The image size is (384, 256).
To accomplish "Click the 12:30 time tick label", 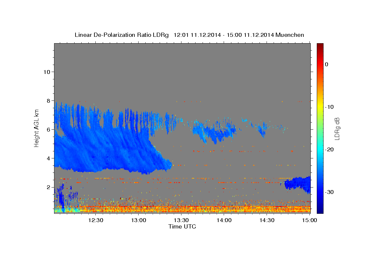I will pyautogui.click(x=96, y=220).
